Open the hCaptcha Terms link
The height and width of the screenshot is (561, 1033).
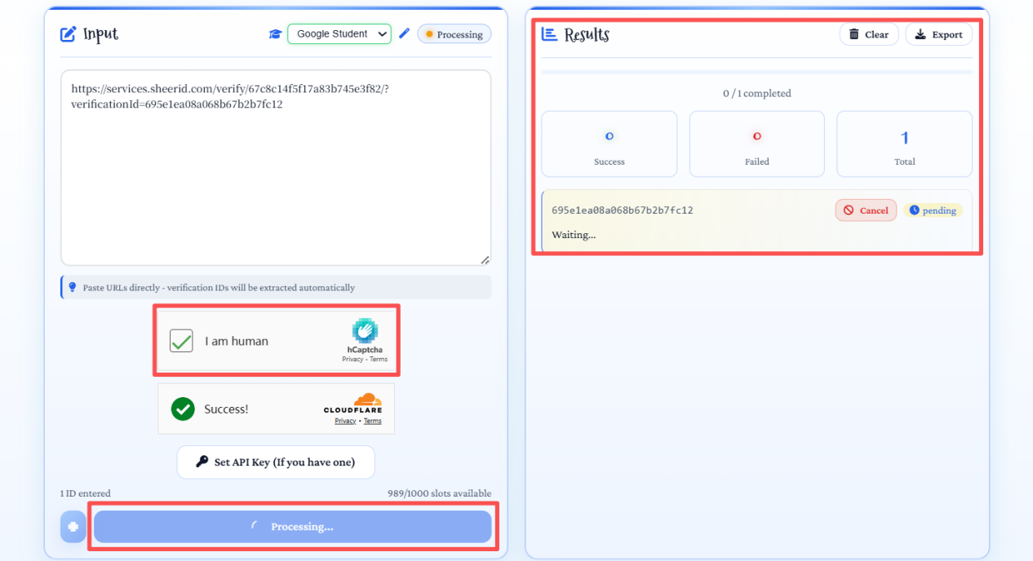coord(379,360)
